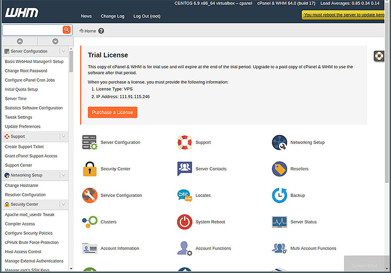Collapse the Support sidebar section
This screenshot has height=273, width=391.
click(x=63, y=136)
